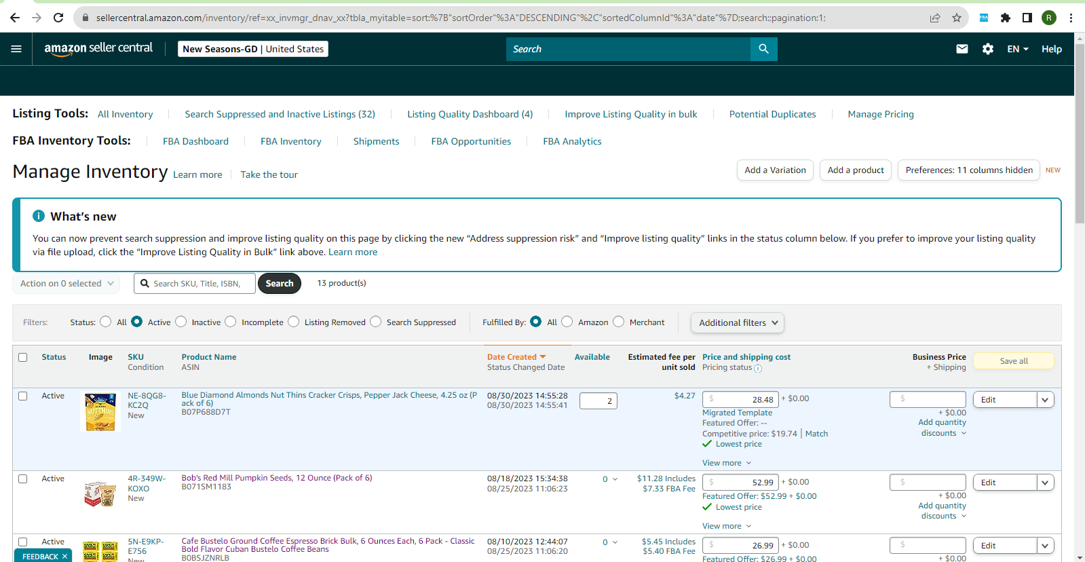
Task: Open the Bob's Red Mill Pumpkin Seeds thumbnail
Action: tap(100, 493)
